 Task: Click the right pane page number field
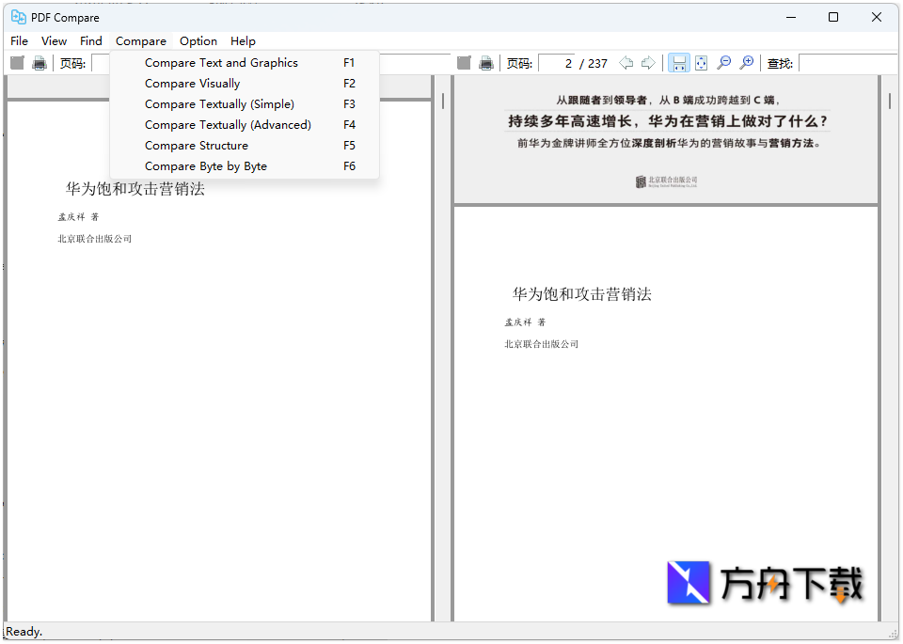[x=556, y=63]
